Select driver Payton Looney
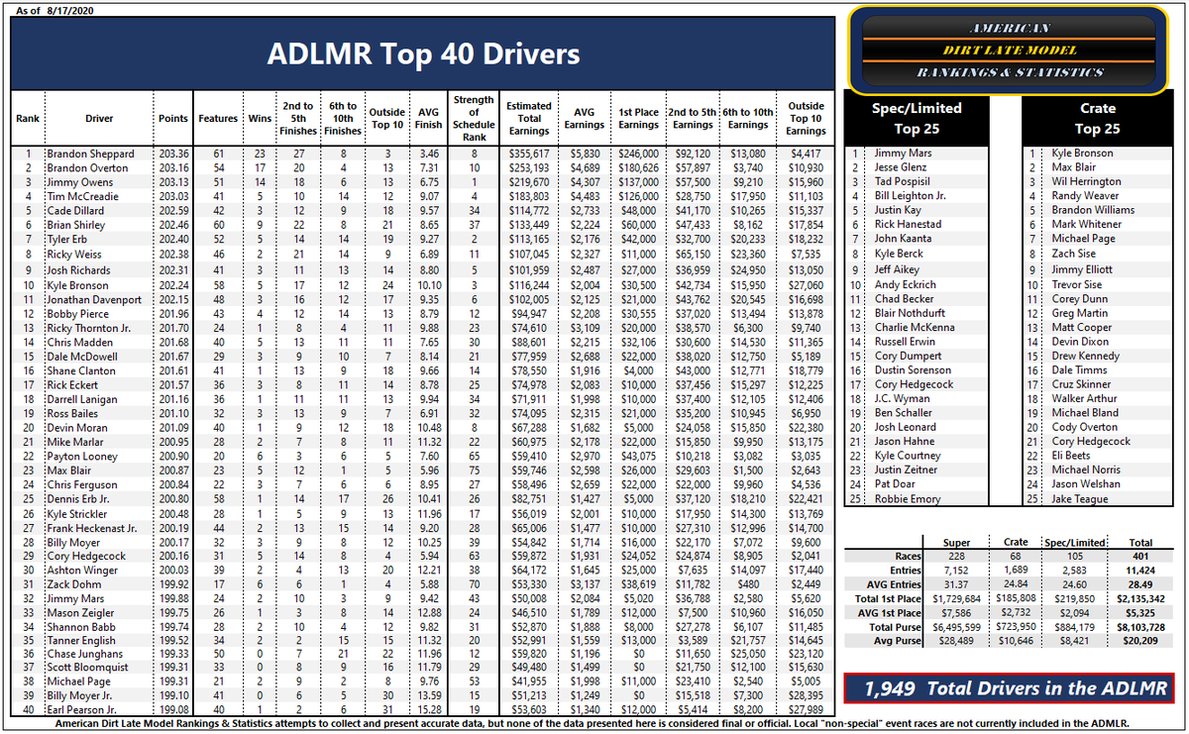Viewport: 1189px width, 734px height. point(82,456)
